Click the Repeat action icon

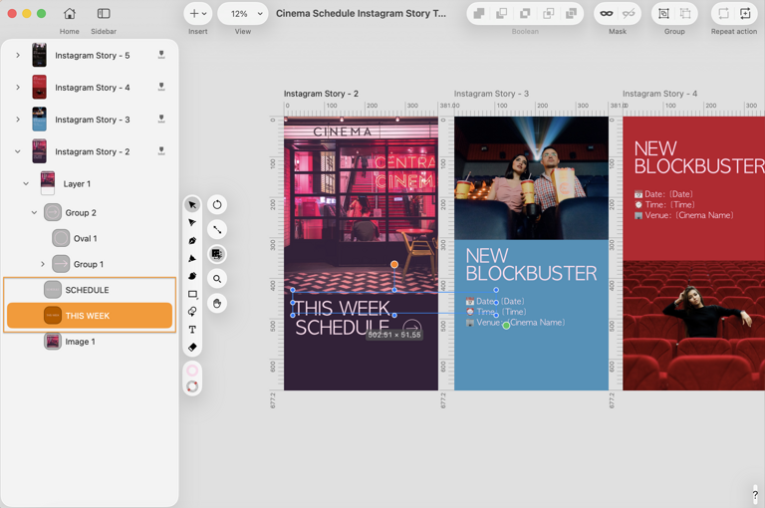pos(723,14)
